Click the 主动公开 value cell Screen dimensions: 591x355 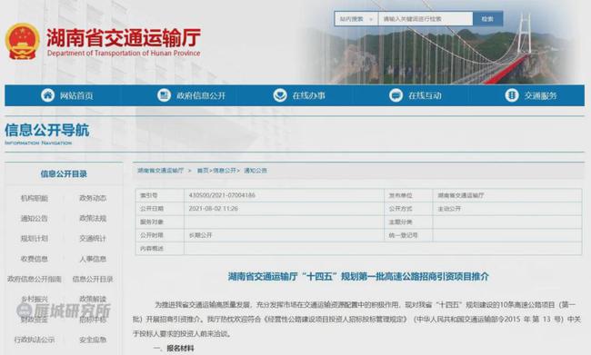click(x=507, y=209)
